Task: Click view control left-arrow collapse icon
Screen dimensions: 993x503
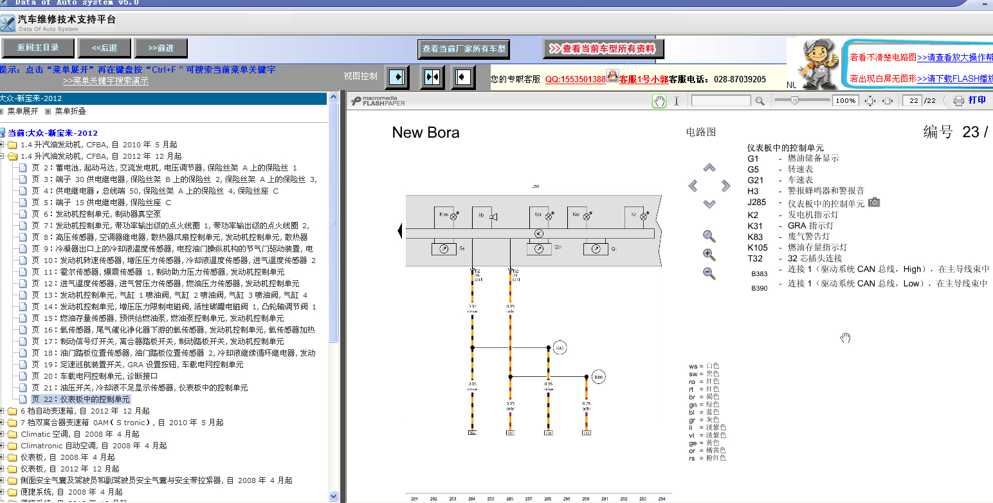Action: click(x=463, y=77)
